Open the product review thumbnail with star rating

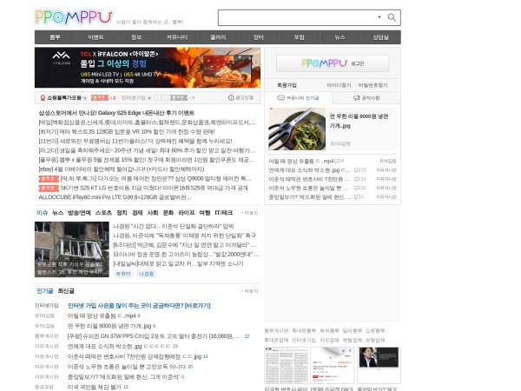click(x=333, y=366)
